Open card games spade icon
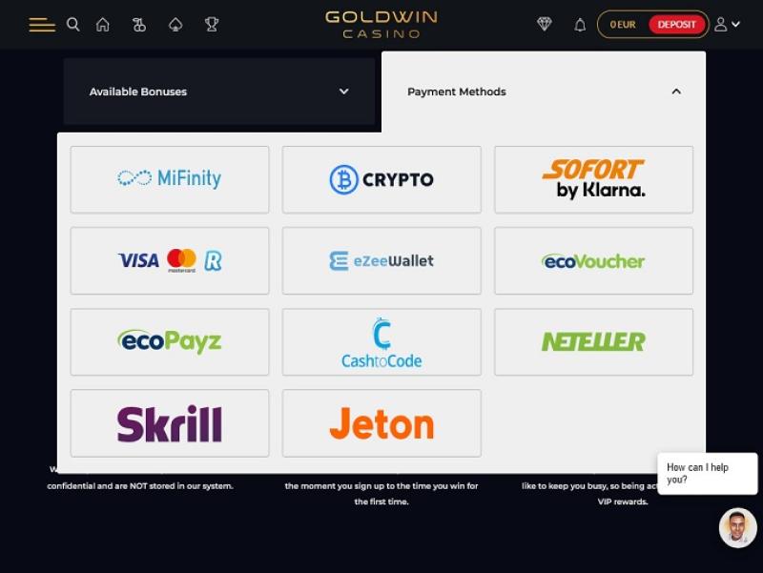 (175, 25)
